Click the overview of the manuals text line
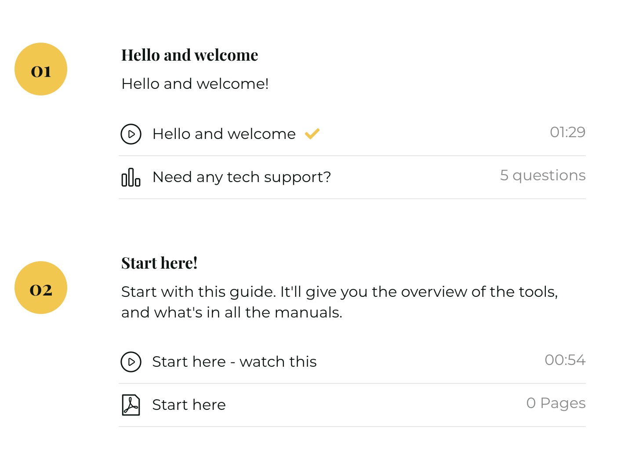This screenshot has width=639, height=467. tap(232, 312)
